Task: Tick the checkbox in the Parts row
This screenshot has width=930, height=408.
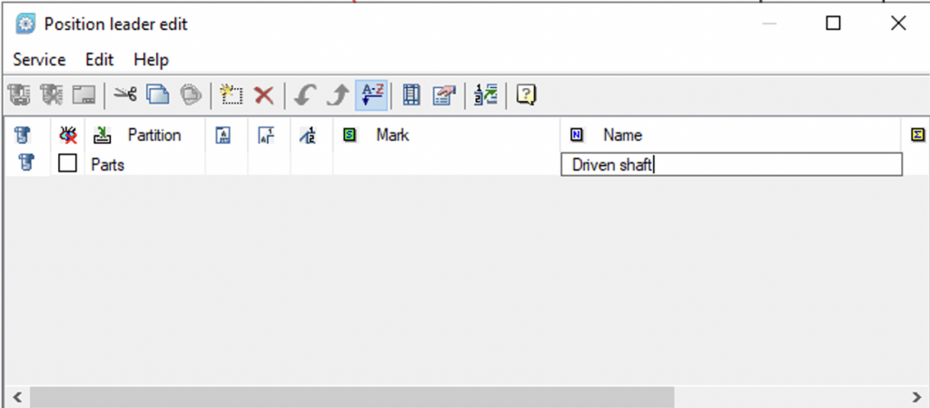Action: click(x=67, y=164)
